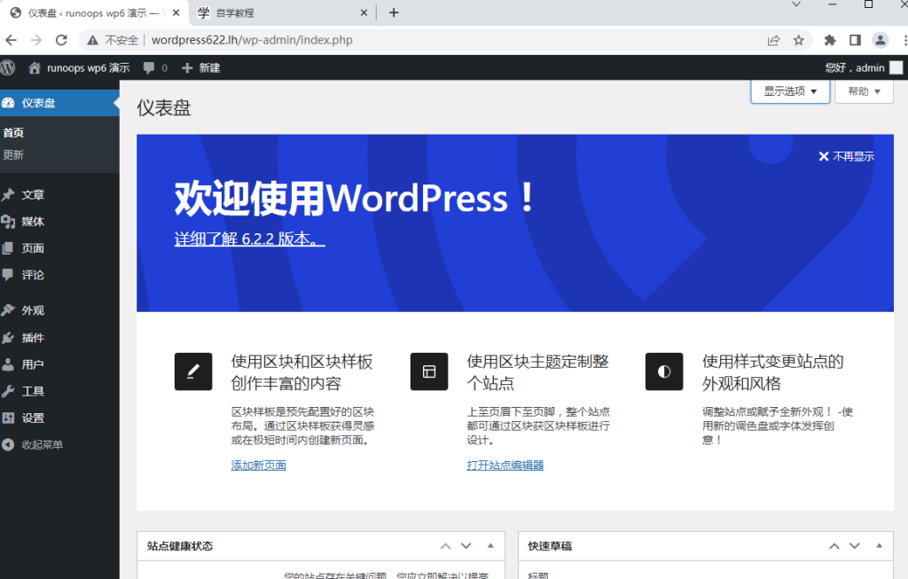Screen dimensions: 908x579
Task: Expand the Screen Options (显示选项) dropdown
Action: coord(790,91)
